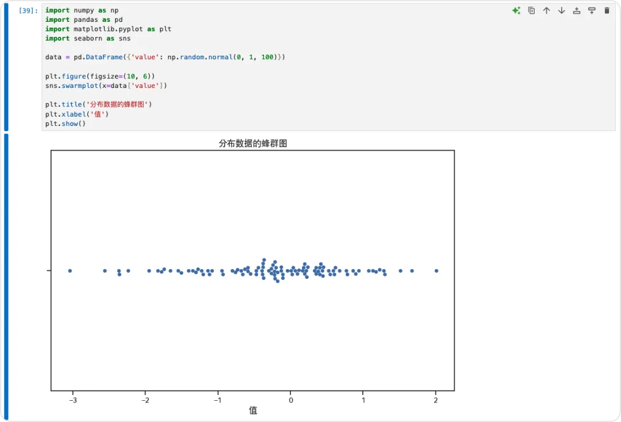Duplicate this cell with the copy icon
The image size is (621, 422).
click(531, 11)
